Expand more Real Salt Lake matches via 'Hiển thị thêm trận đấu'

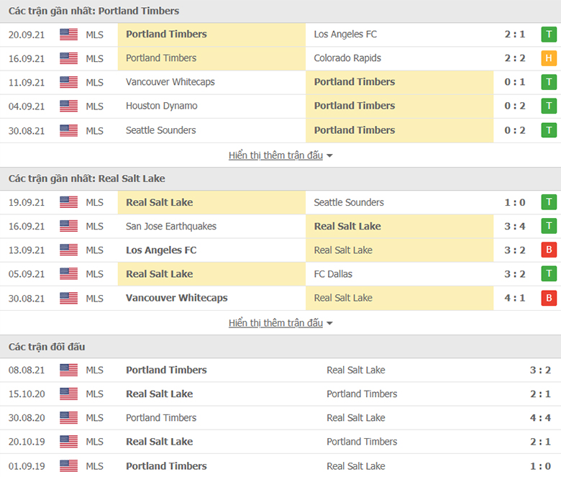(x=275, y=323)
